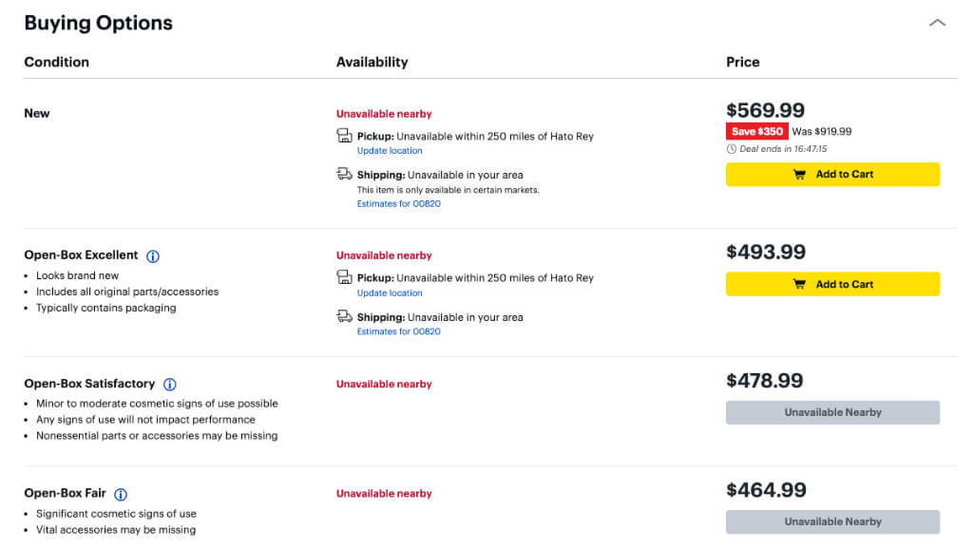Click Update location under Open-Box Excellent
Viewport: 973px width, 547px height.
point(390,293)
